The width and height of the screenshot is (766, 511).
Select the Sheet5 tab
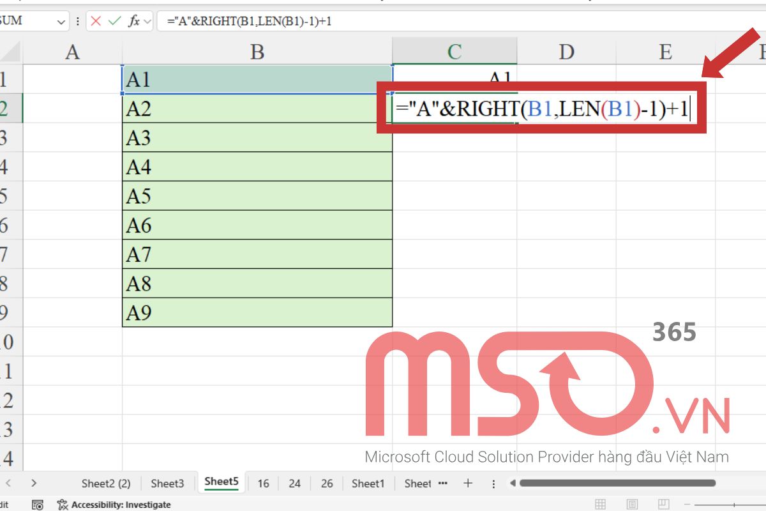tap(222, 482)
